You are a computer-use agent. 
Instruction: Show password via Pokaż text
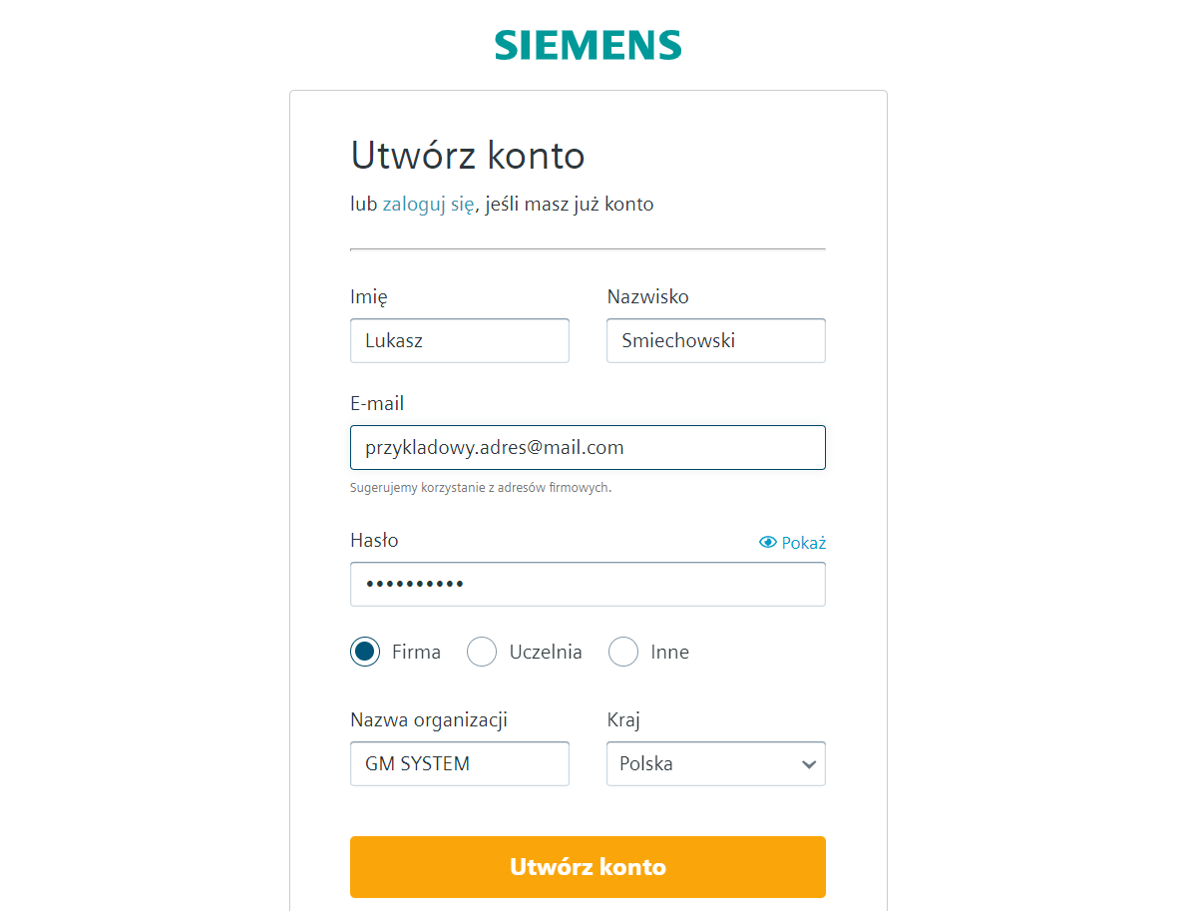pos(804,543)
